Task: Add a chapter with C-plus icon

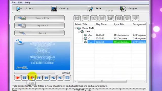Action: point(94,18)
